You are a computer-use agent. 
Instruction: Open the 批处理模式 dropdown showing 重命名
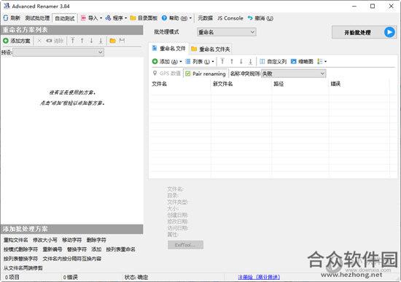[227, 32]
